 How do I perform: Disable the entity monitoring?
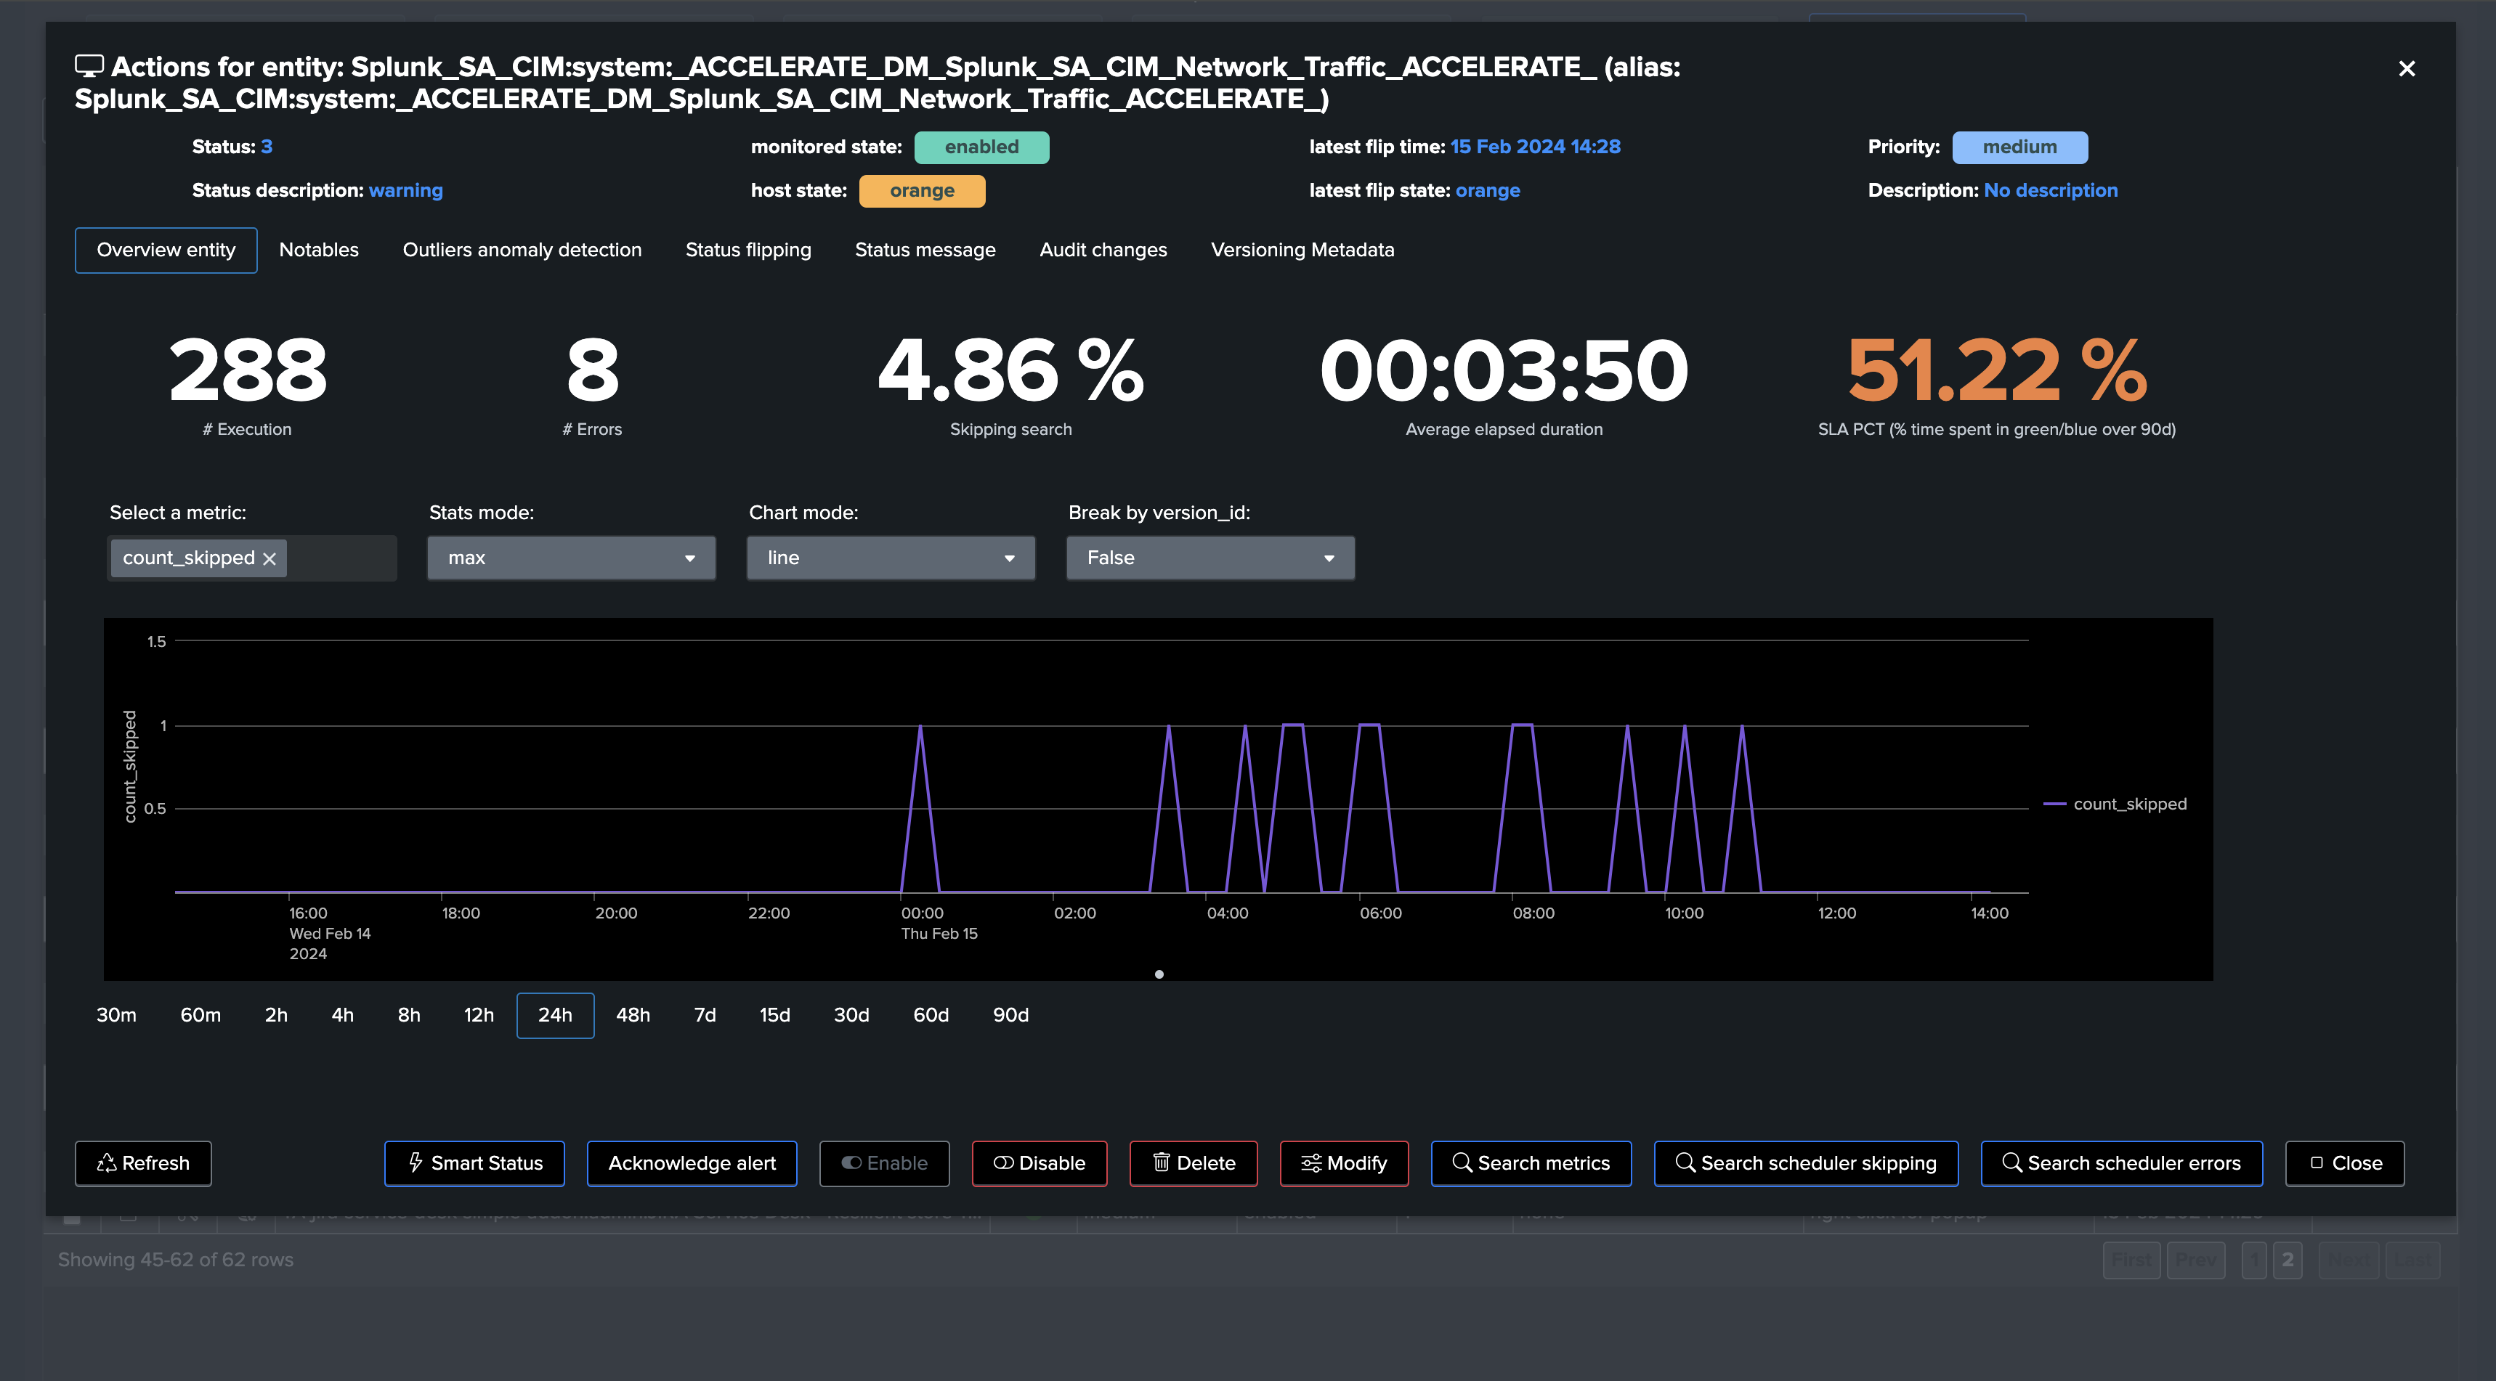(1039, 1163)
